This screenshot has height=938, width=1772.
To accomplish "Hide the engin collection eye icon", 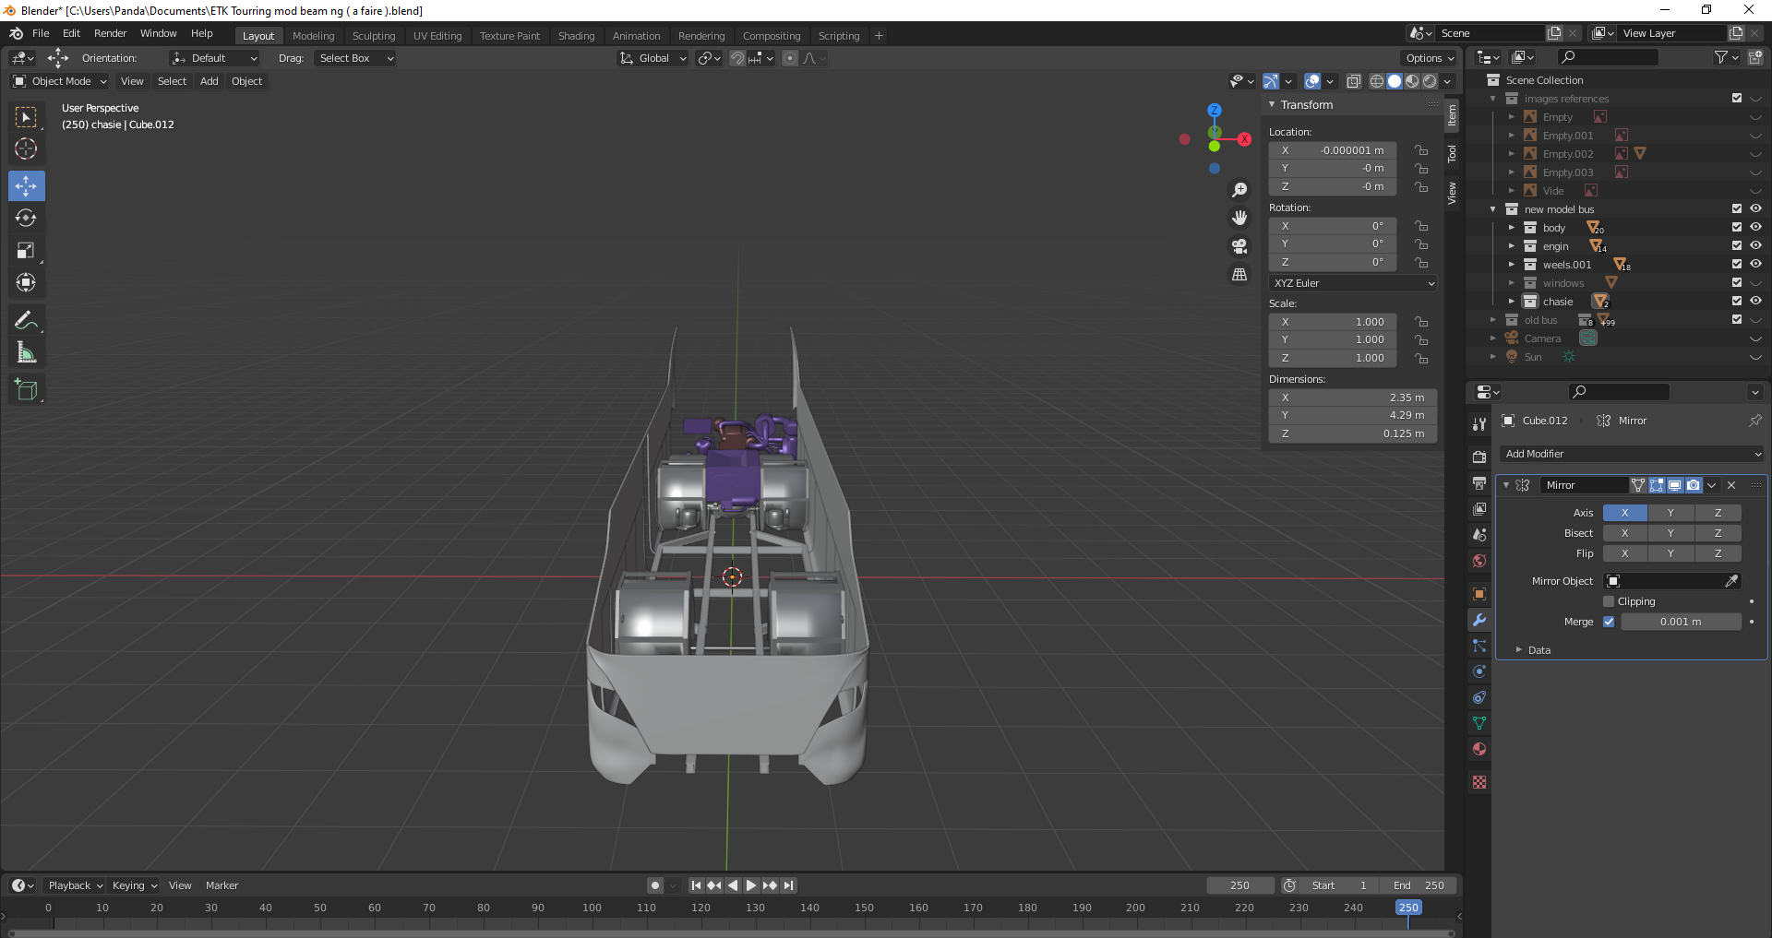I will 1755,245.
